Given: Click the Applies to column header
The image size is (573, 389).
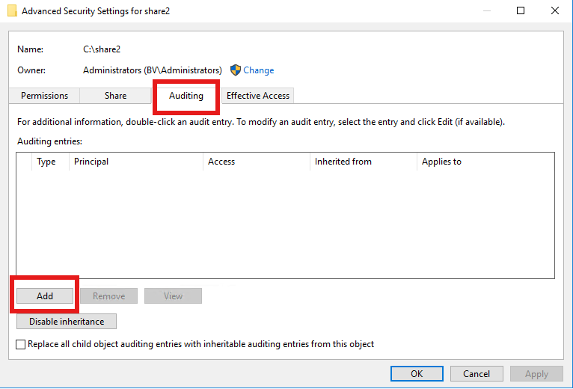Looking at the screenshot, I should [482, 162].
